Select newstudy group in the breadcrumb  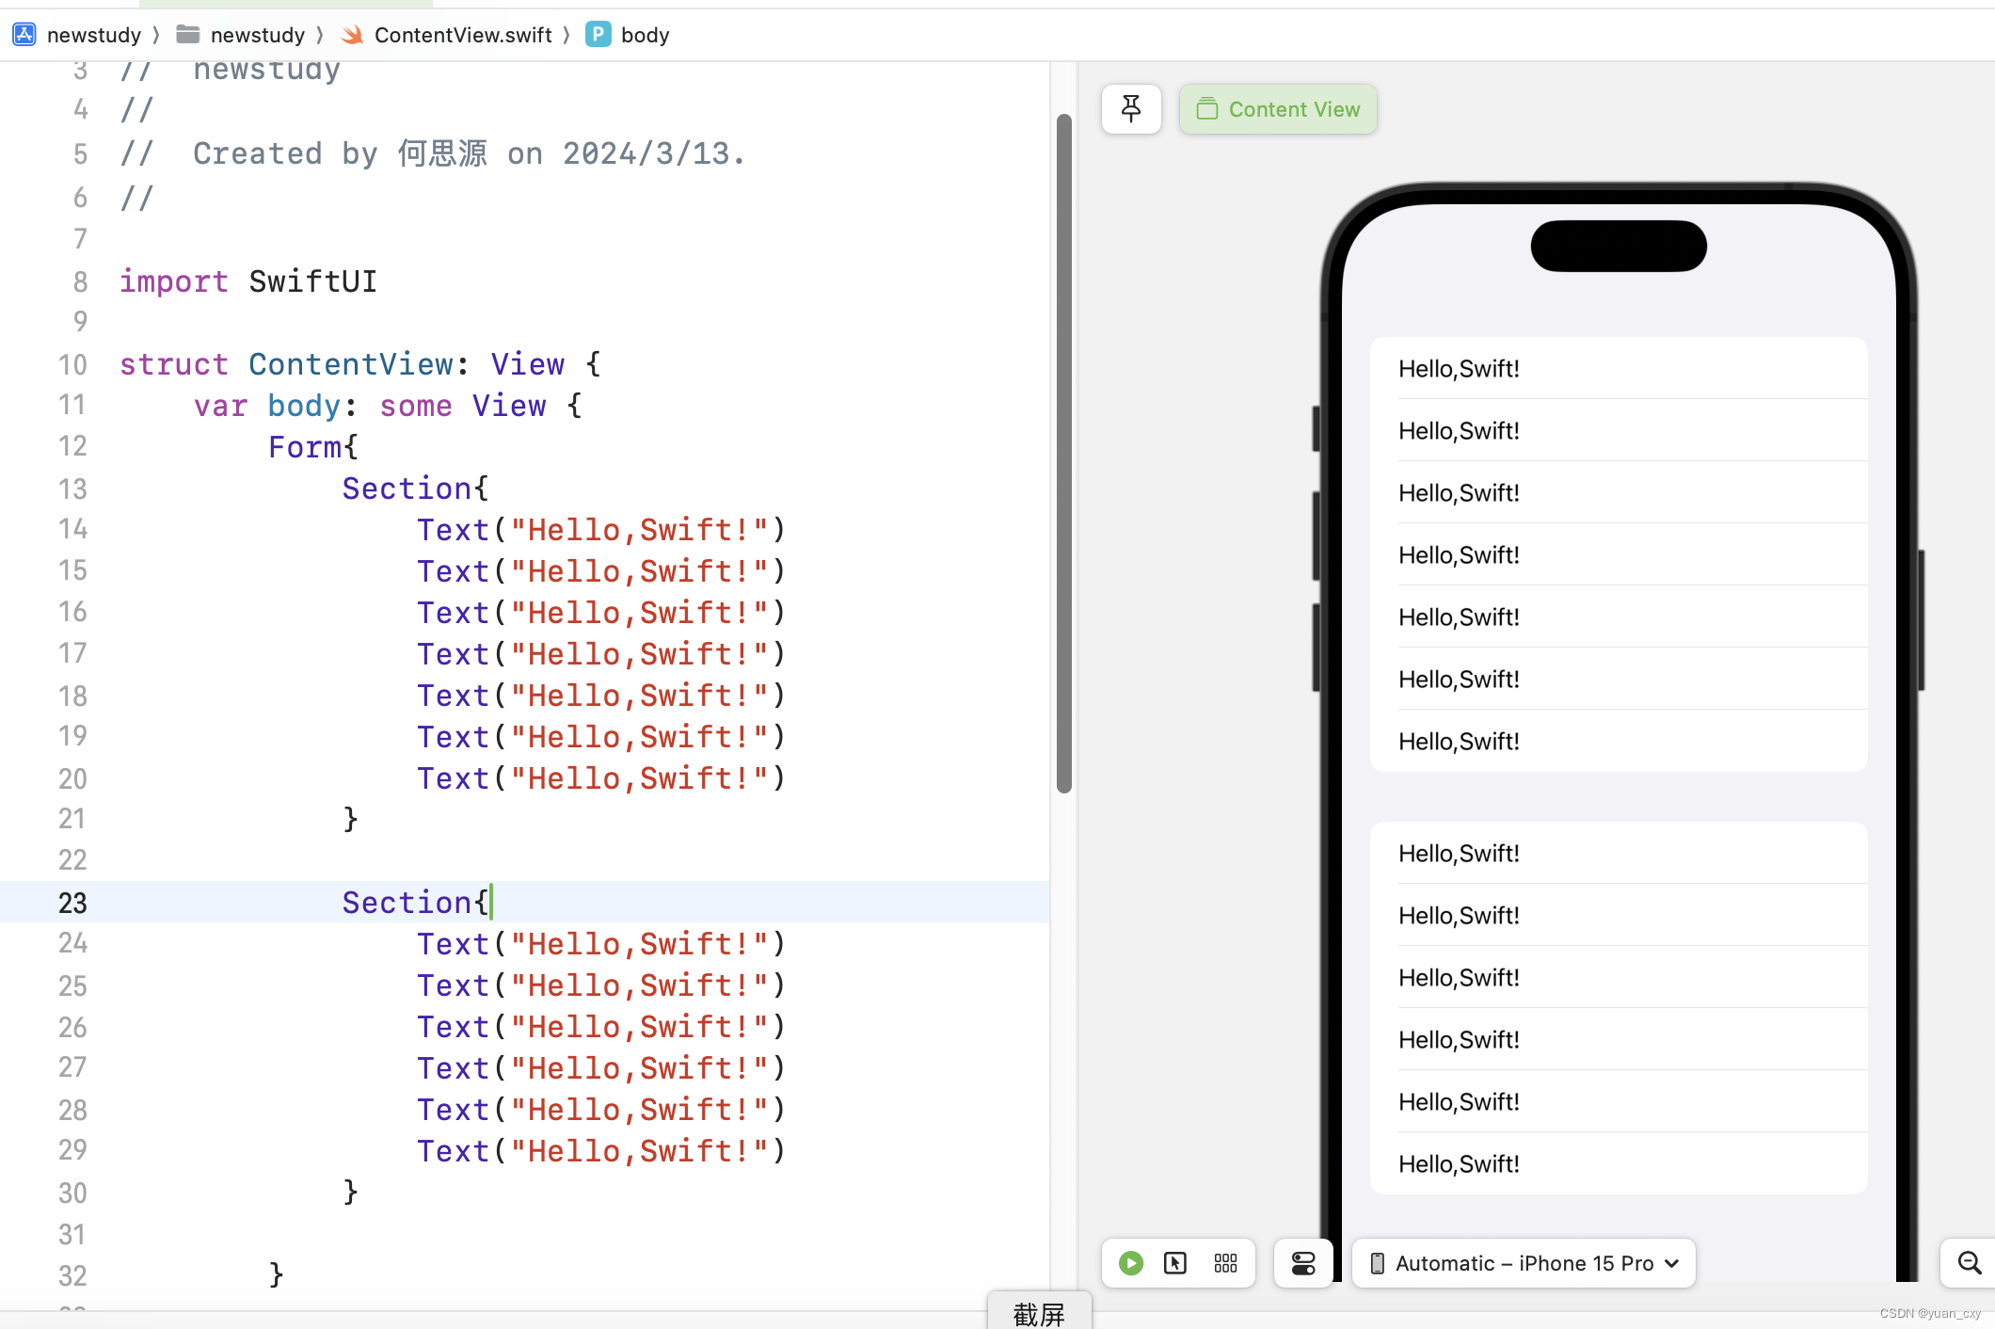click(259, 34)
